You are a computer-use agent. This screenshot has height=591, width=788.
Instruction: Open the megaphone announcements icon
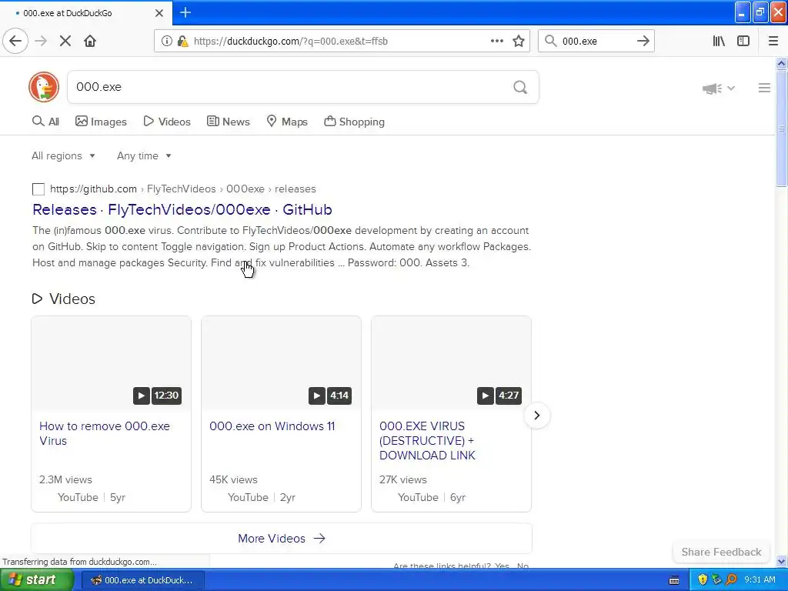712,88
